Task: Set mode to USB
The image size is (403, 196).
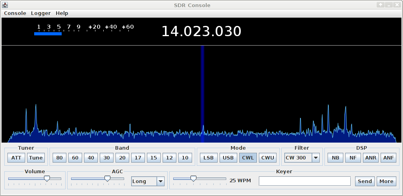Action: 228,158
